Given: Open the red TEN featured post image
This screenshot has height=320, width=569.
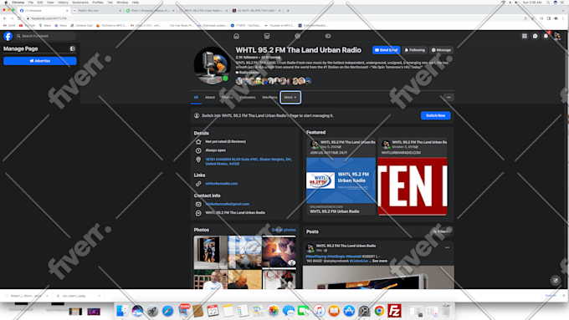Looking at the screenshot, I should [413, 186].
